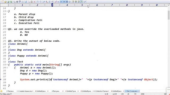Click the Go to Line icon

pos(52,2)
